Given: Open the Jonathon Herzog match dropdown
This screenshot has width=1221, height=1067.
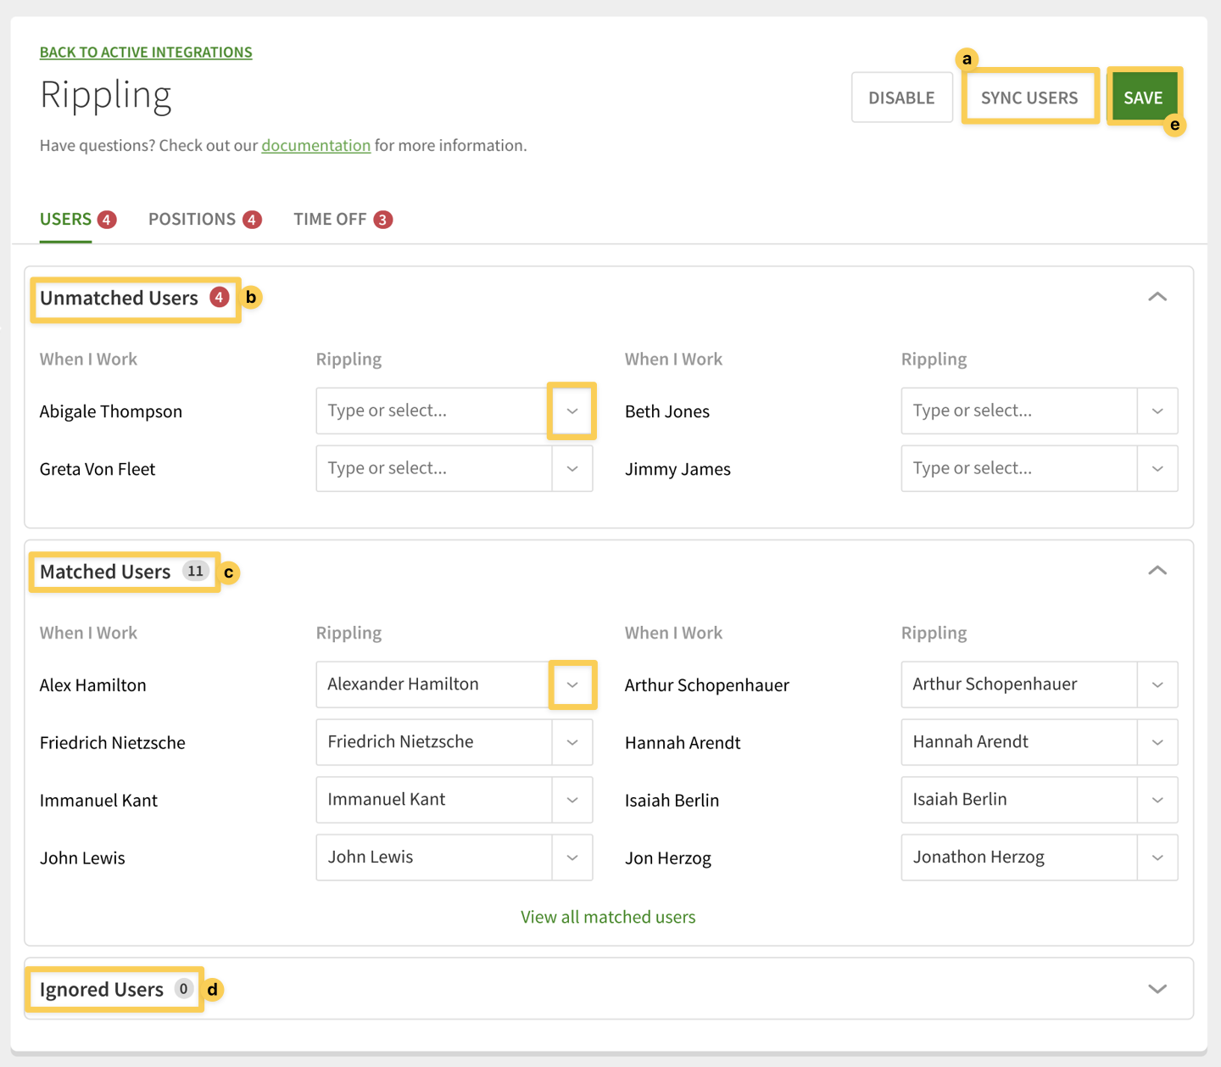Looking at the screenshot, I should [1157, 858].
